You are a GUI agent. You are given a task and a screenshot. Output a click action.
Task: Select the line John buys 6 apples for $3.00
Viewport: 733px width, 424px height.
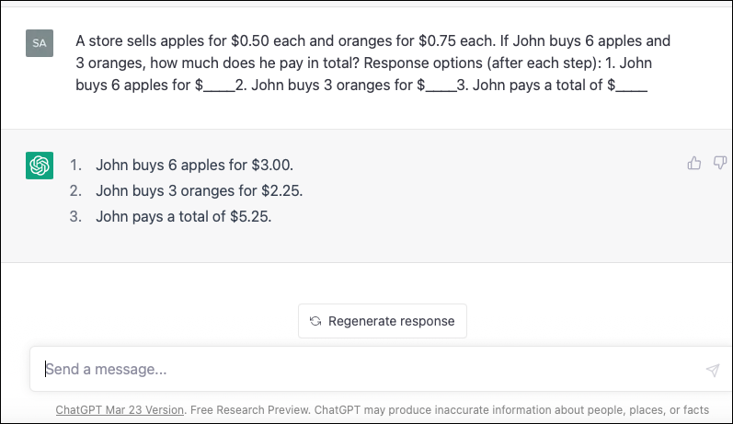click(x=194, y=165)
